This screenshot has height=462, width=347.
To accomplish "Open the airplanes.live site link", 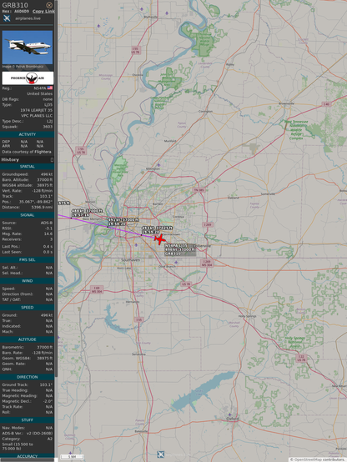I will (28, 18).
